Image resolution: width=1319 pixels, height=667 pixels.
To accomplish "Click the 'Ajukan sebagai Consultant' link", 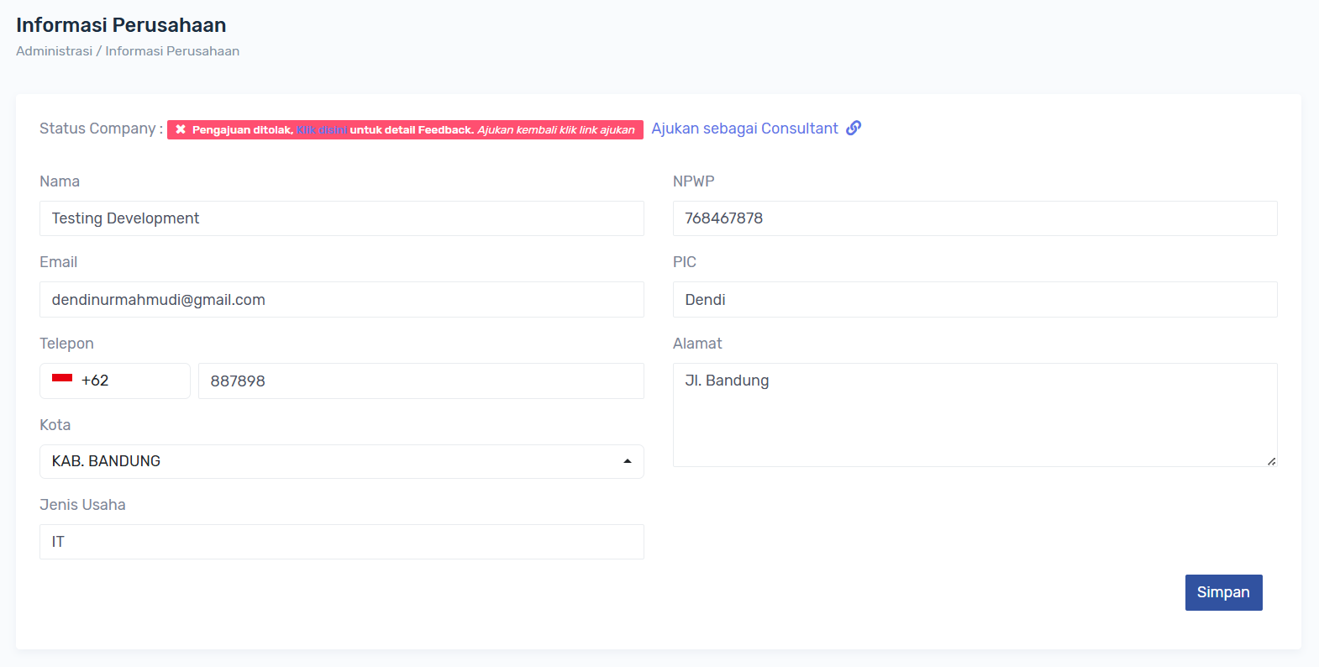I will [x=744, y=129].
